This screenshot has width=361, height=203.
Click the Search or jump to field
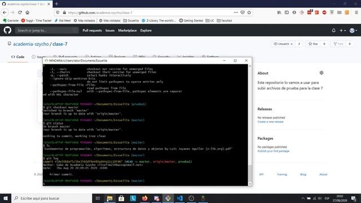coord(47,30)
